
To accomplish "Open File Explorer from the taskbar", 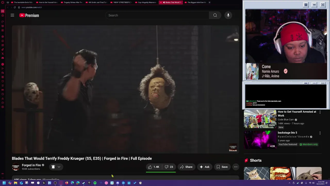I will 15,183.
